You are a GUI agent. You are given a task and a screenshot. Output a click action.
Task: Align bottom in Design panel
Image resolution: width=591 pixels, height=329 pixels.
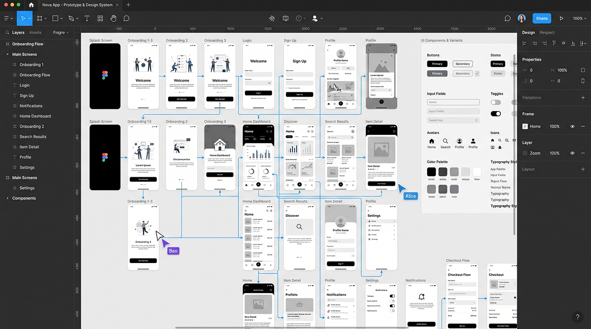[573, 43]
